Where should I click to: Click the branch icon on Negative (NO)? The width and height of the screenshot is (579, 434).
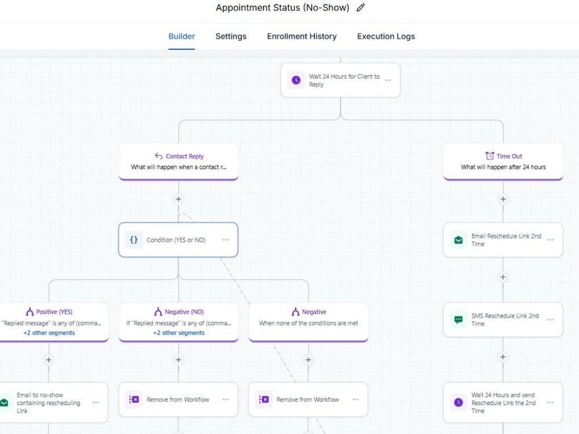tap(158, 312)
